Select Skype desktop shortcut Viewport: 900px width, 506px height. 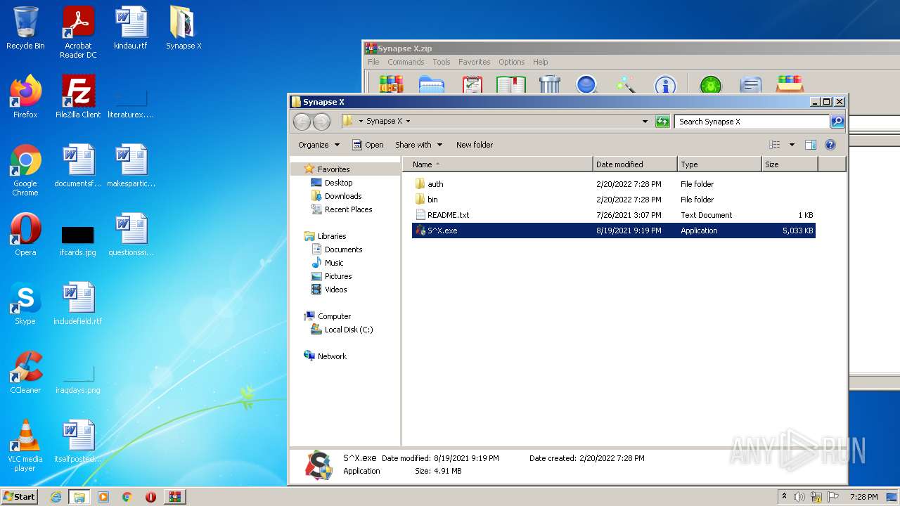click(25, 304)
